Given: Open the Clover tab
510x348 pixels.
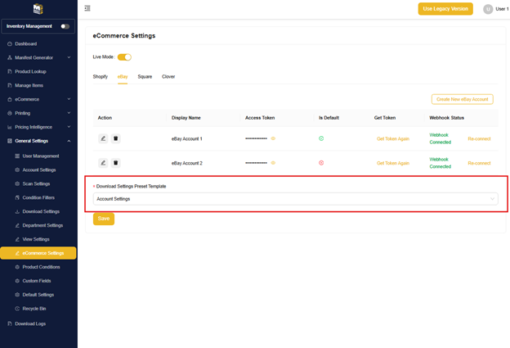Looking at the screenshot, I should tap(168, 77).
